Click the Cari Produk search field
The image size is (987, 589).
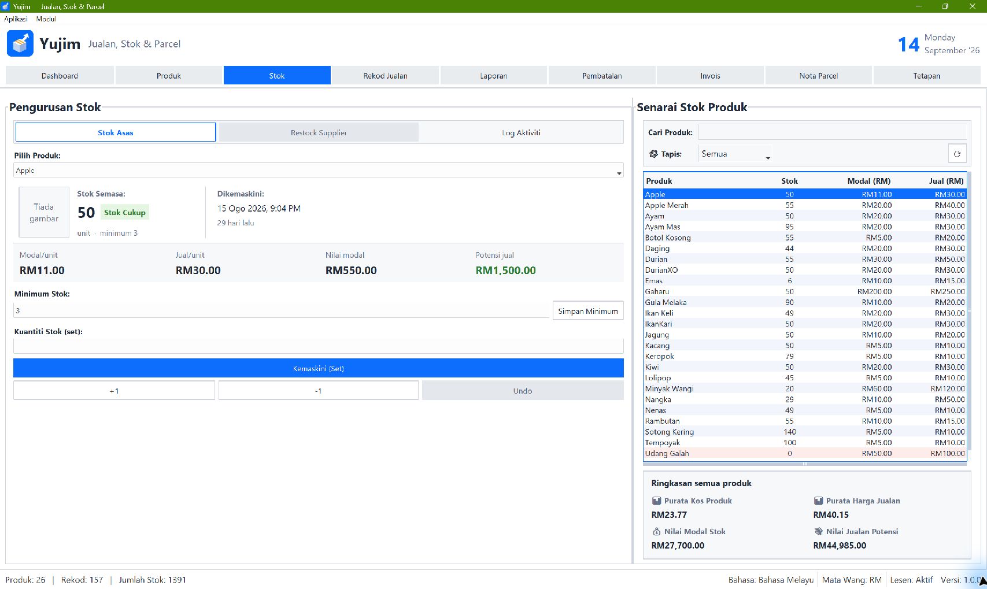coord(832,132)
